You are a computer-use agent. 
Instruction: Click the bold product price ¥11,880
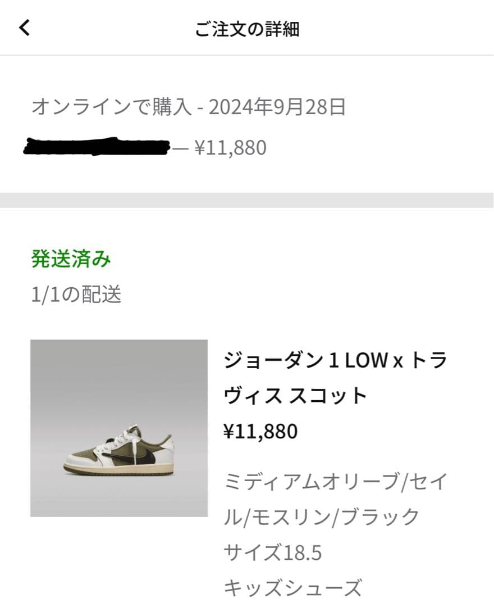(x=260, y=432)
